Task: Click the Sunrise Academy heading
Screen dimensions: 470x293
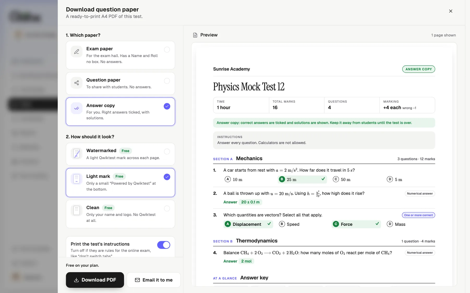Action: [x=231, y=69]
